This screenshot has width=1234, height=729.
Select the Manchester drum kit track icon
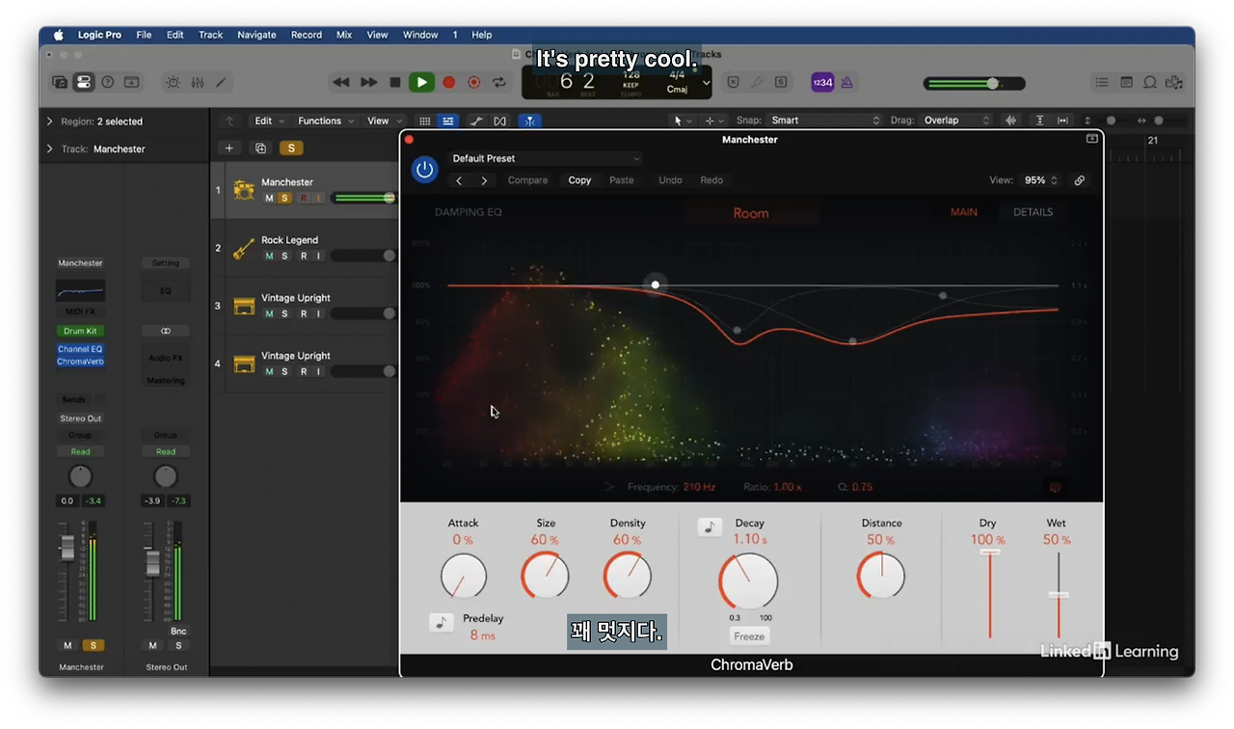(x=244, y=190)
